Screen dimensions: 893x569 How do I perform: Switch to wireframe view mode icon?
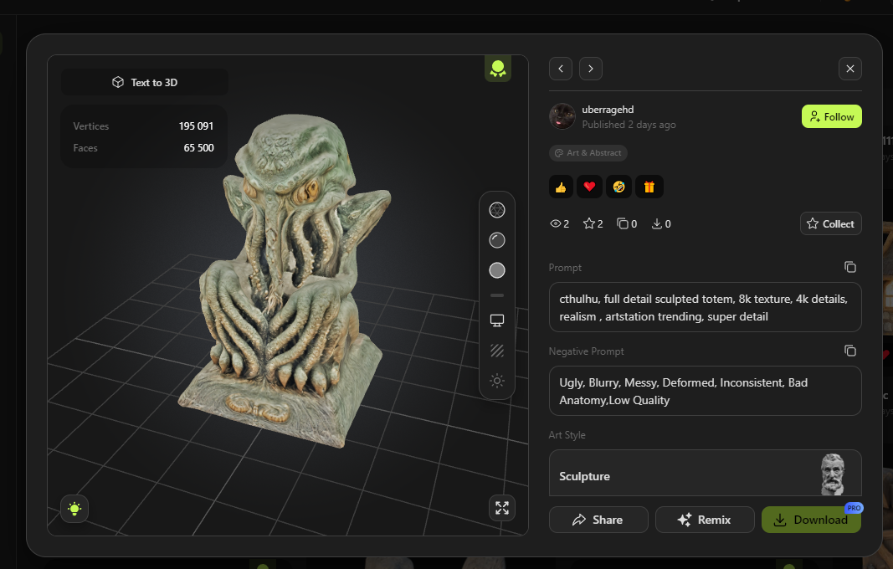pos(497,210)
